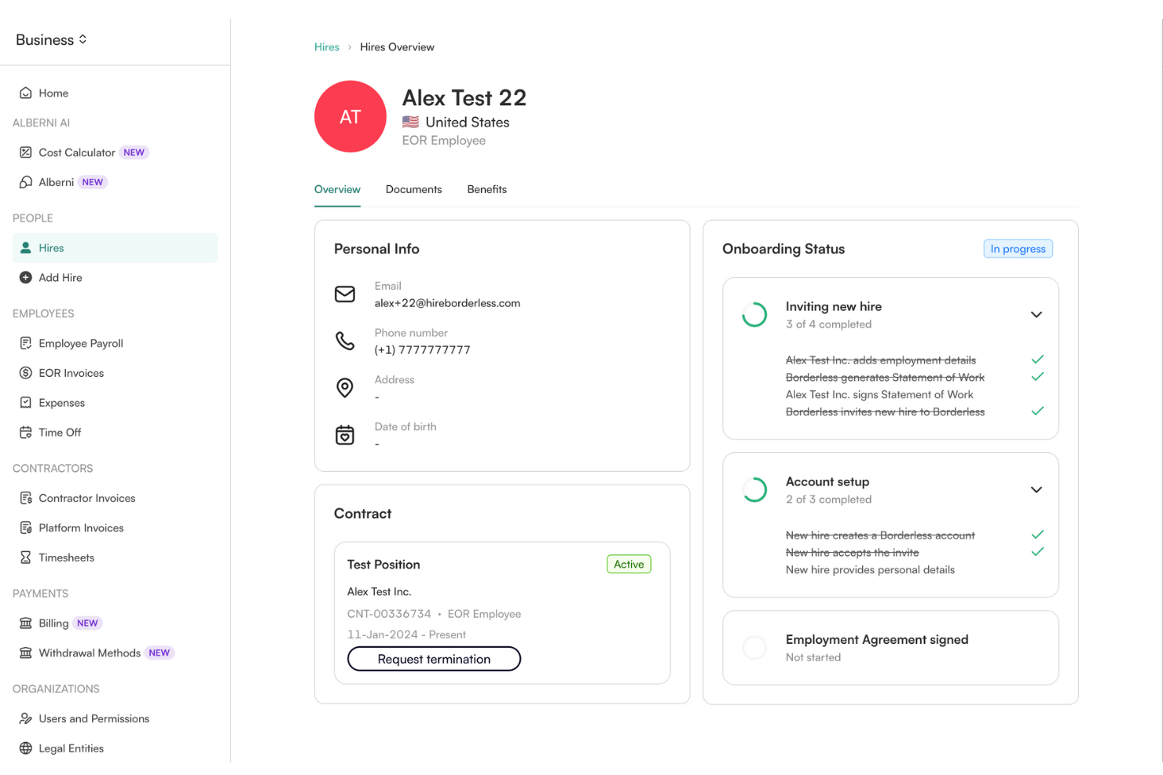Open EOR Invoices via the dollar icon

(26, 372)
